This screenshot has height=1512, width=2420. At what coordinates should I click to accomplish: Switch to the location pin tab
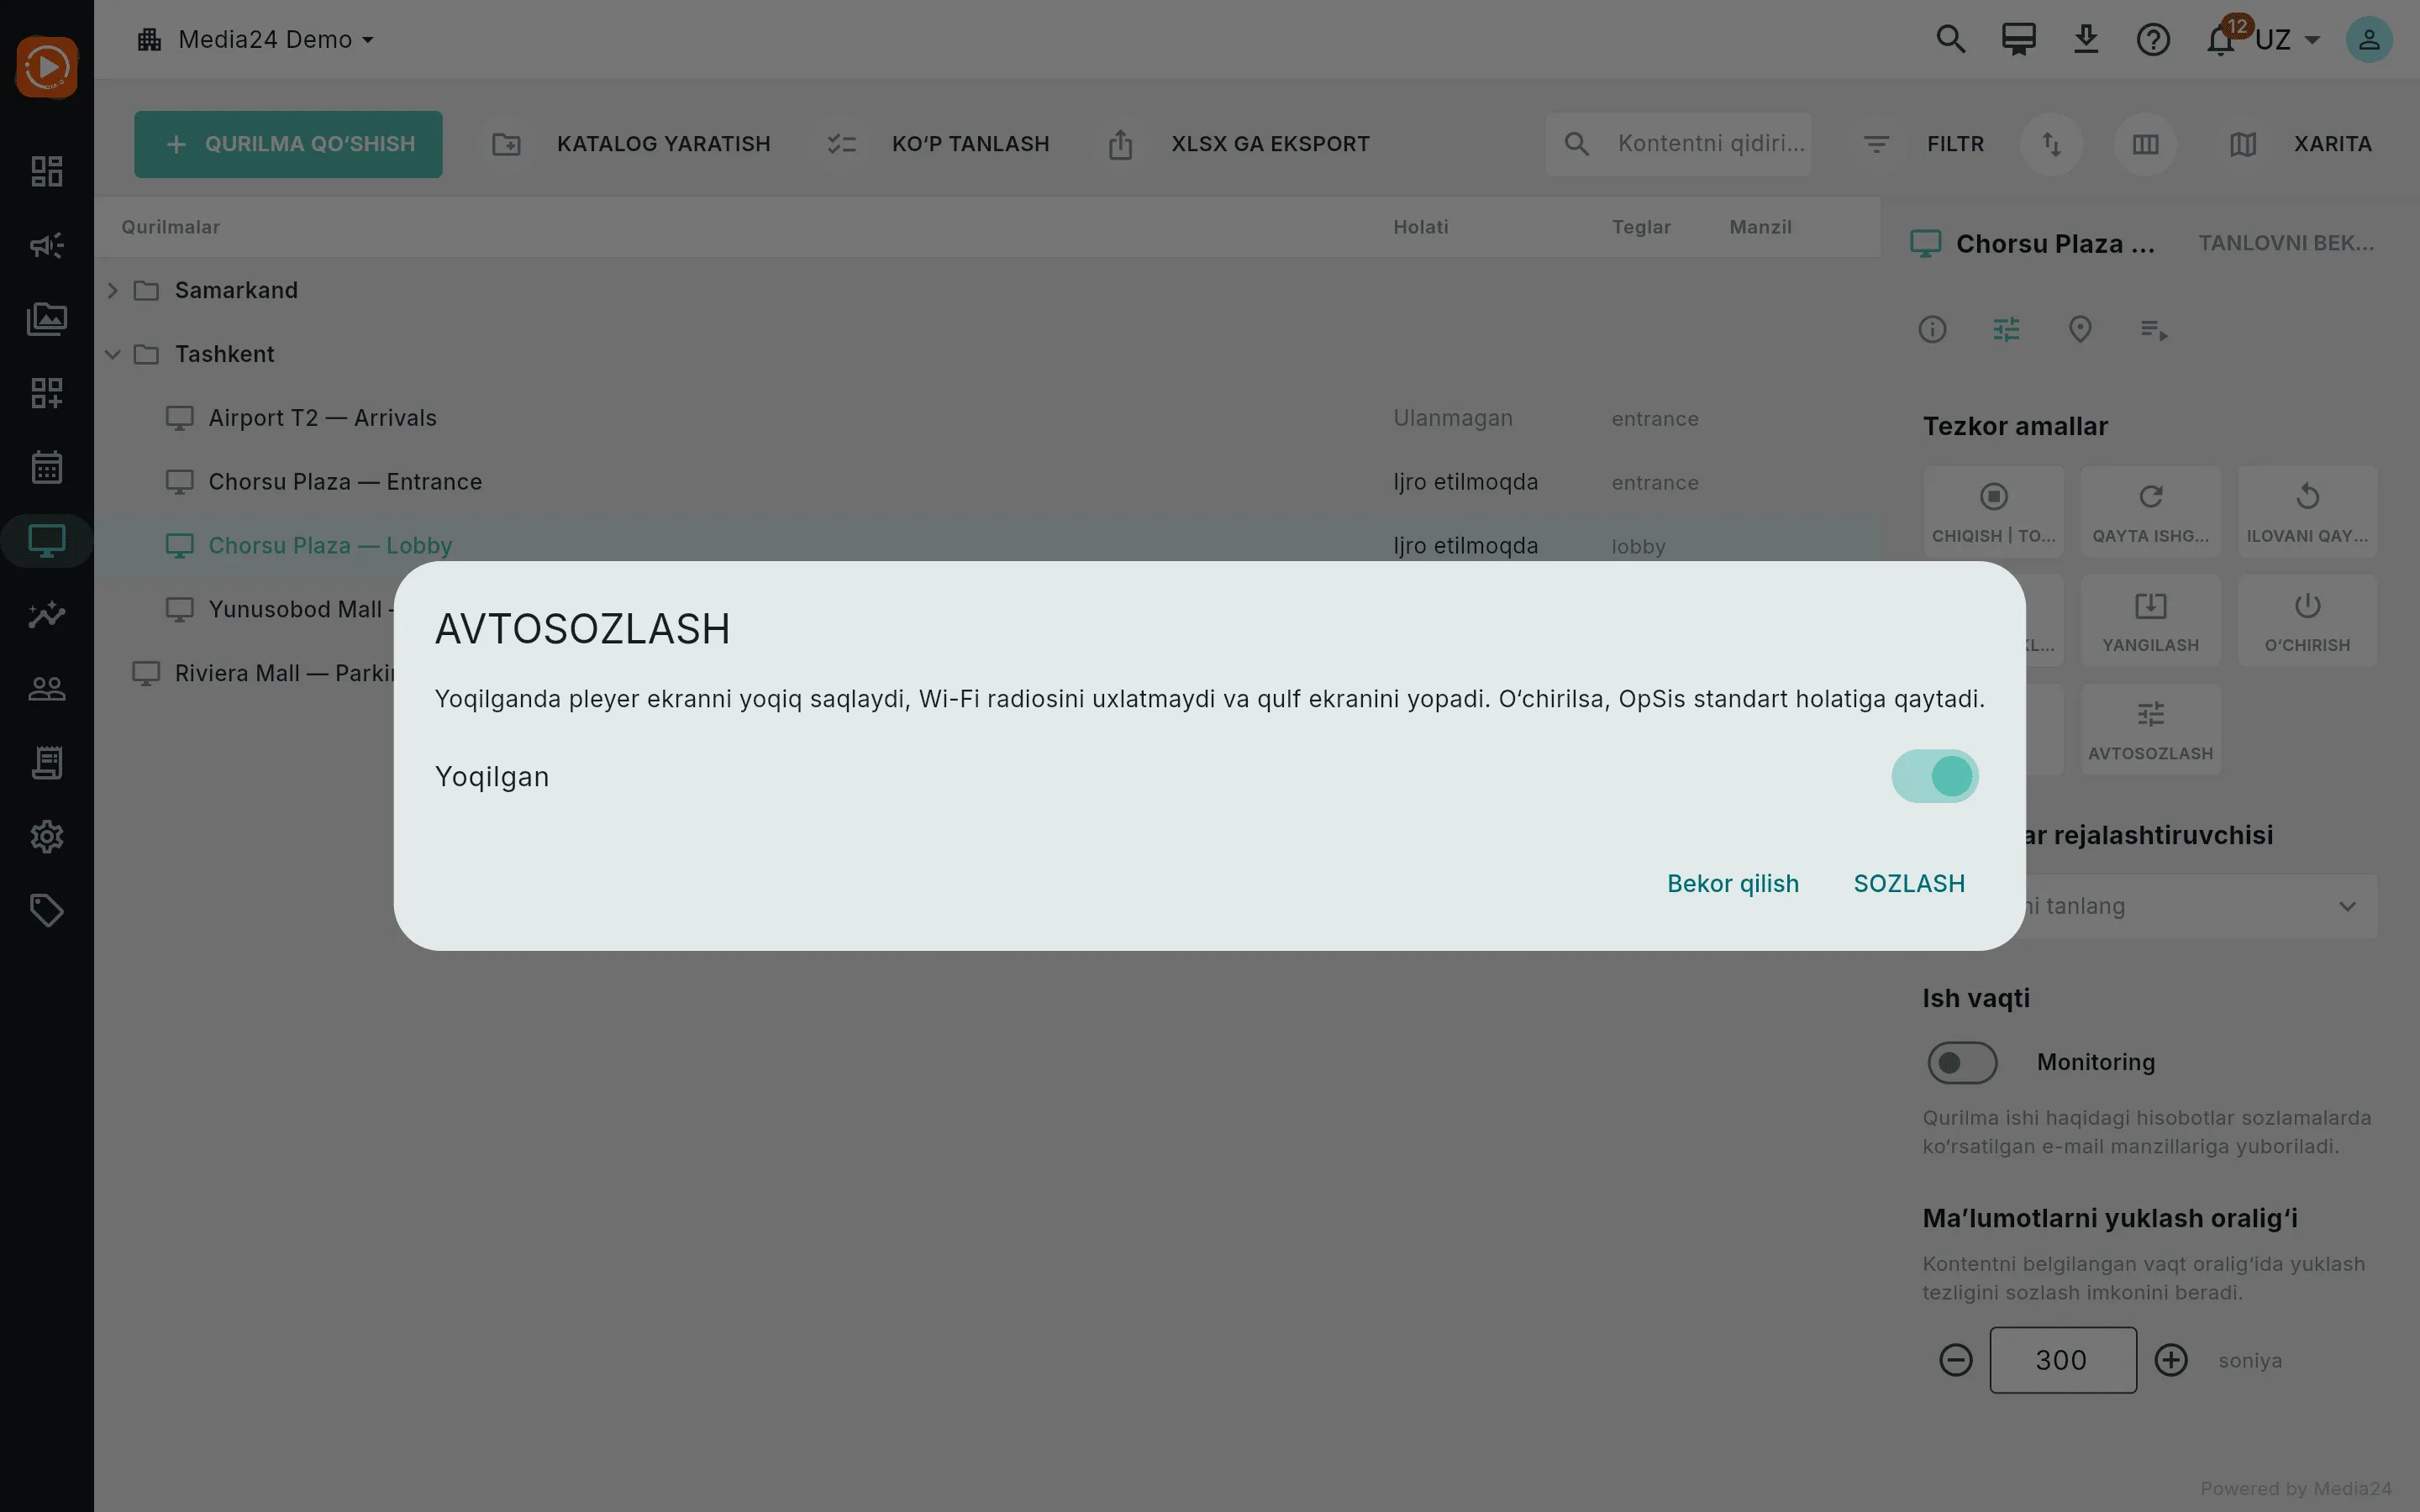pyautogui.click(x=2080, y=329)
